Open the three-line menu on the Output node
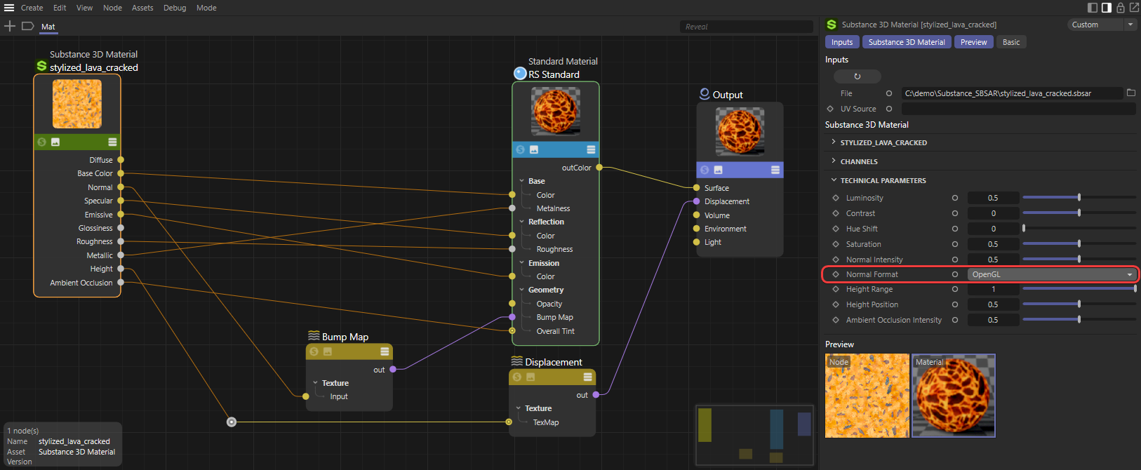Viewport: 1141px width, 470px height. pyautogui.click(x=775, y=170)
